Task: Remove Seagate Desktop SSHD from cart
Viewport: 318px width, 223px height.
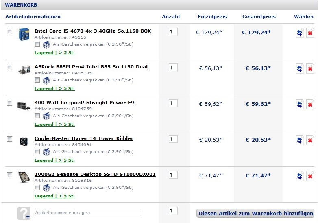Action: [310, 176]
